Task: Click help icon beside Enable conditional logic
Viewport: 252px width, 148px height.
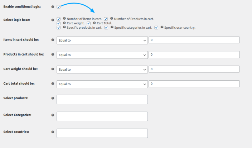Action: (x=53, y=7)
